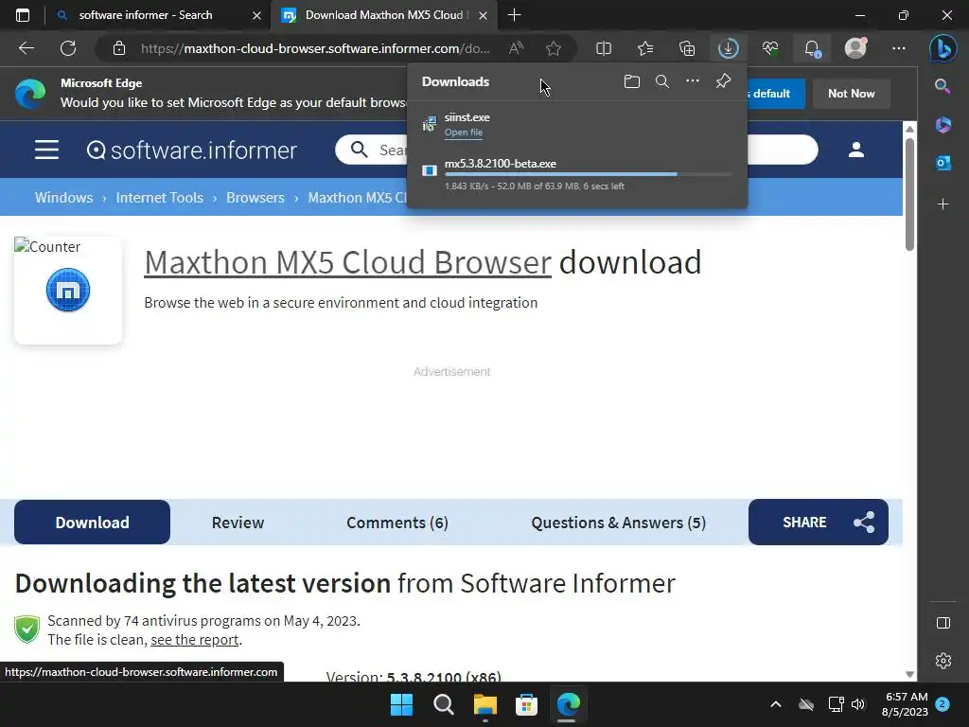Viewport: 969px width, 727px height.
Task: Click the Windows breadcrumb link
Action: 63,197
